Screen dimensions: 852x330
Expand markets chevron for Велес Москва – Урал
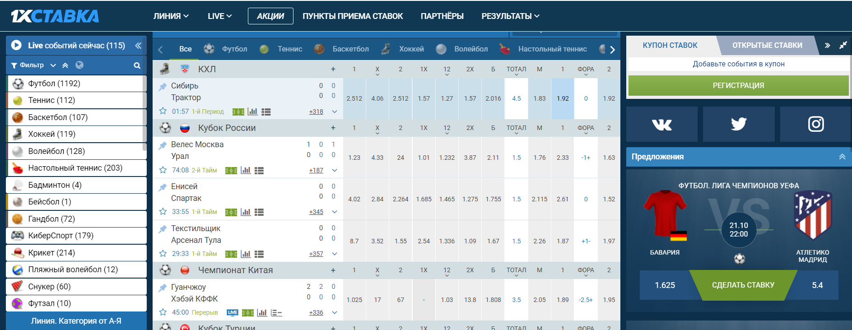coord(335,170)
